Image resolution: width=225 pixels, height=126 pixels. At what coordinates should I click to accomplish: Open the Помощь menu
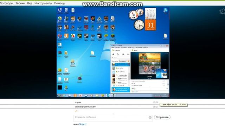click(60, 3)
